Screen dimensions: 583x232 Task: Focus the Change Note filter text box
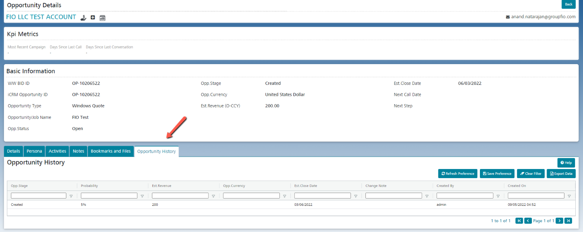click(394, 196)
